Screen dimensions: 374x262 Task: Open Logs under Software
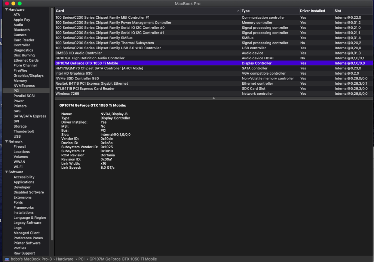[x=18, y=228]
